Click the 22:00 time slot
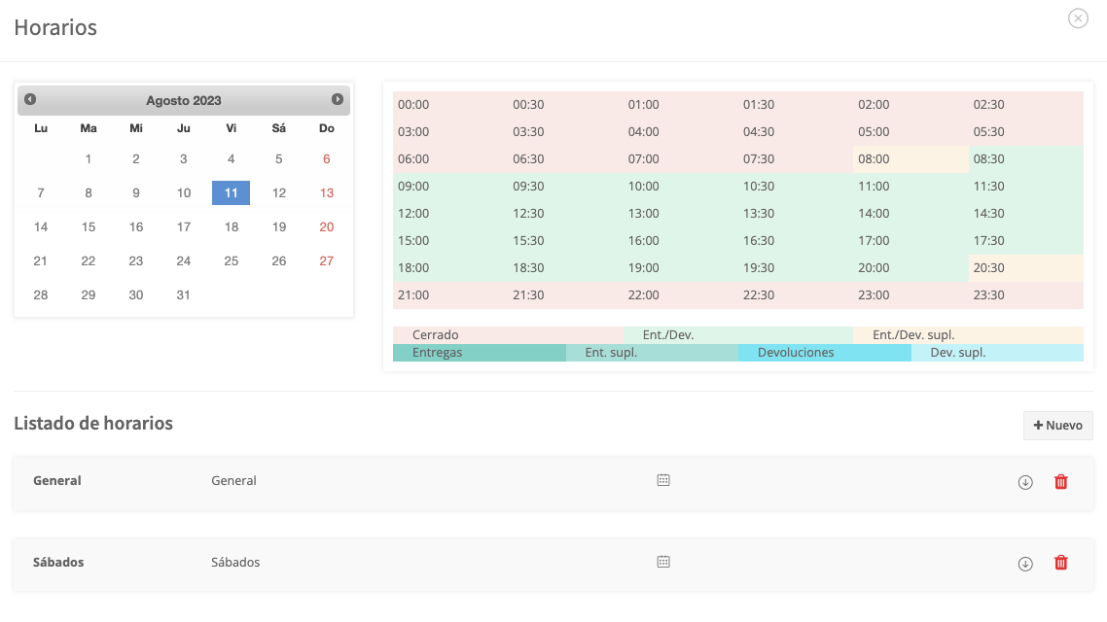Viewport: 1107px width, 622px height. (681, 295)
